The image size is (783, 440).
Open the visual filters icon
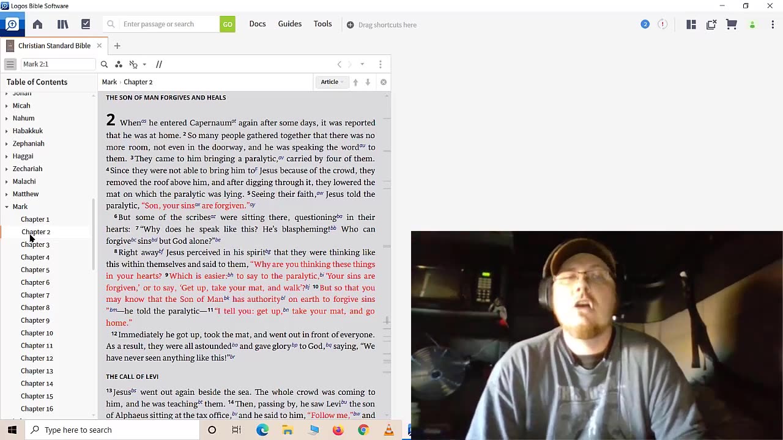[x=119, y=64]
